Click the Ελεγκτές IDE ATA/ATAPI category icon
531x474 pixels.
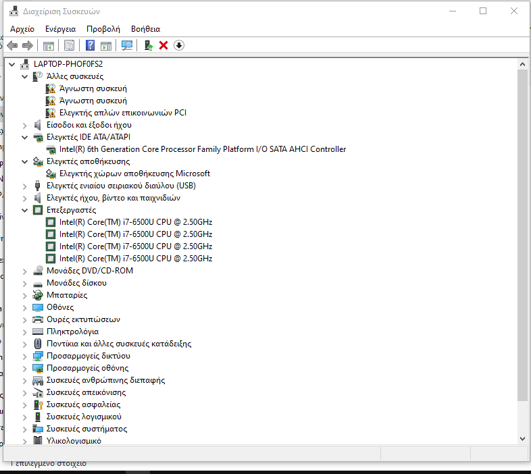[x=38, y=137]
